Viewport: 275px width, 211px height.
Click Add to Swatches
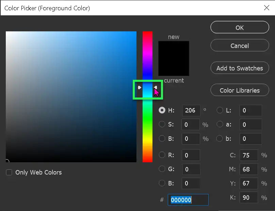point(240,68)
